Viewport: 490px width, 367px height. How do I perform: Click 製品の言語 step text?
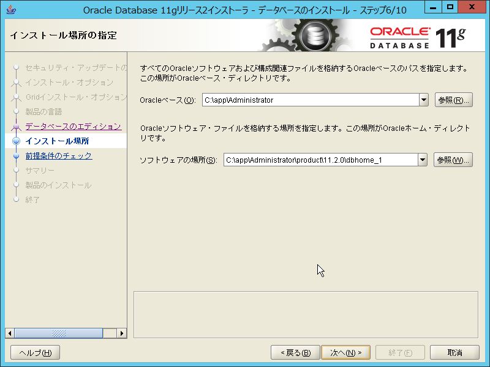point(43,112)
